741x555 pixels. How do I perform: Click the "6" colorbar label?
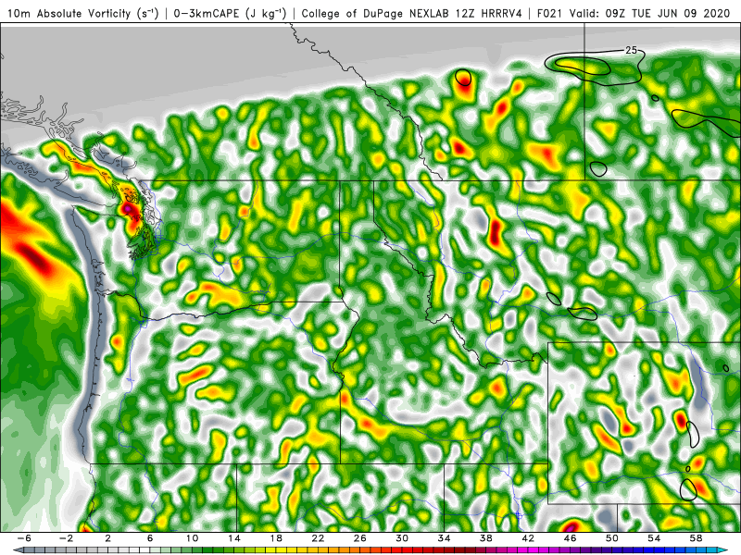pyautogui.click(x=150, y=538)
